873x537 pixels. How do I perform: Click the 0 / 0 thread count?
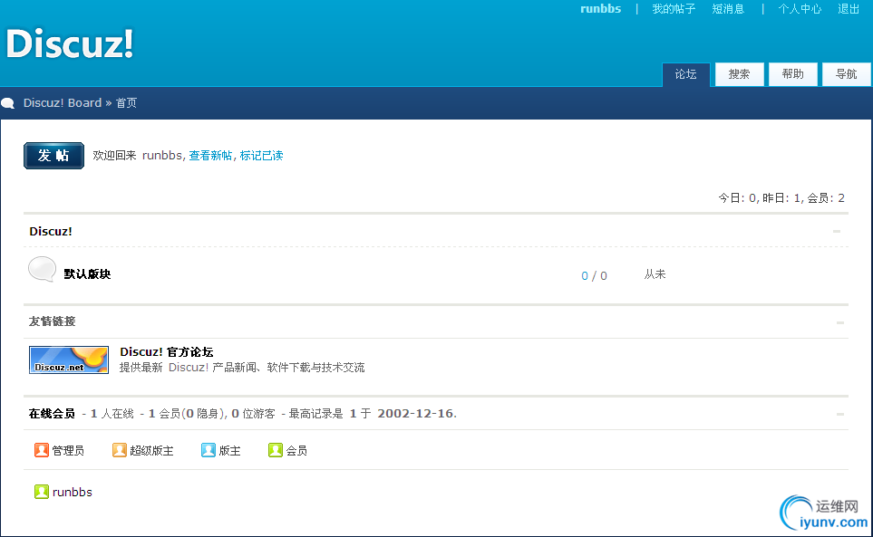(594, 275)
